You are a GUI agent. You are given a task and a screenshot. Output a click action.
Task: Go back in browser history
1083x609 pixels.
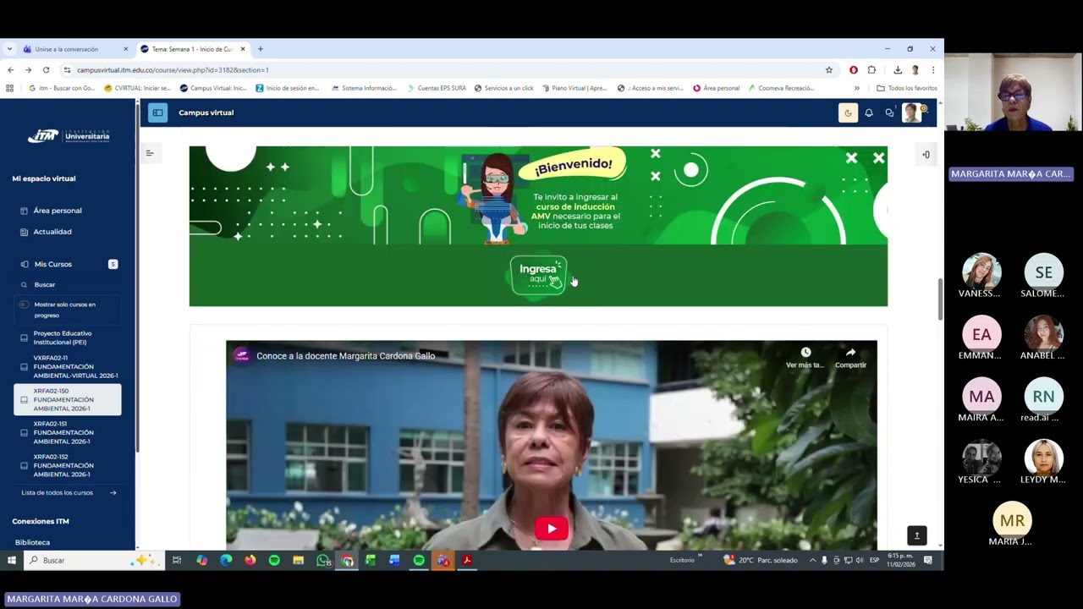10,70
